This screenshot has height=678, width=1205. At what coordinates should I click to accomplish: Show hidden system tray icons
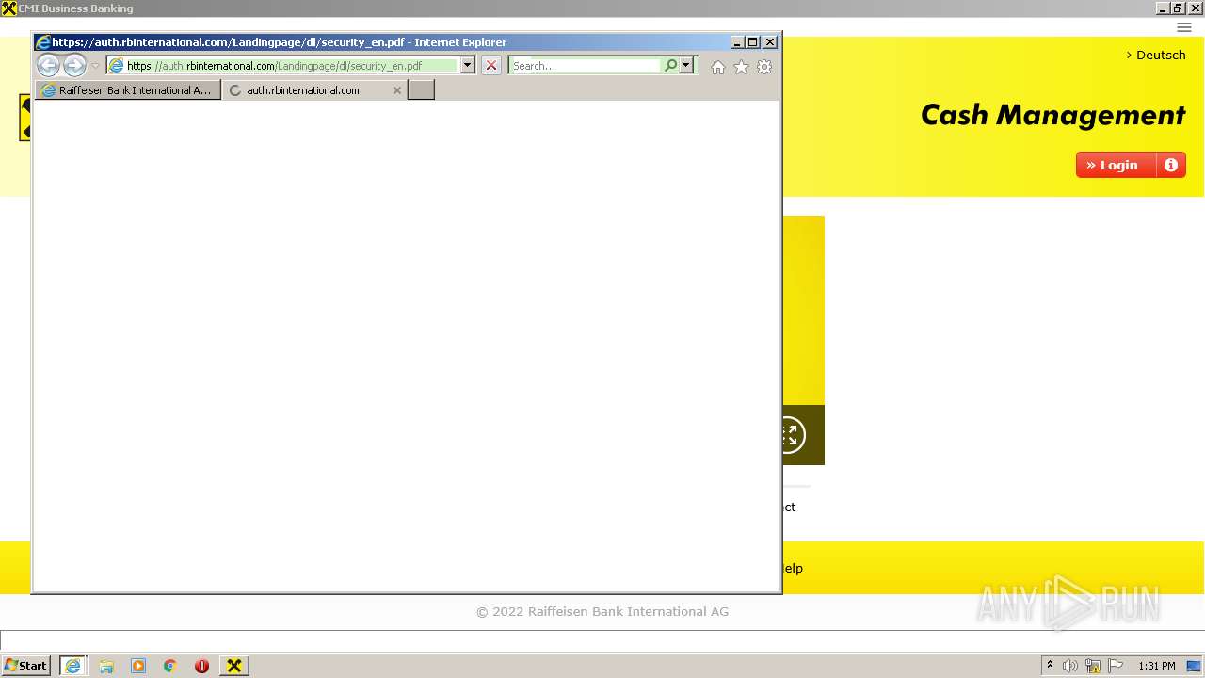1050,666
